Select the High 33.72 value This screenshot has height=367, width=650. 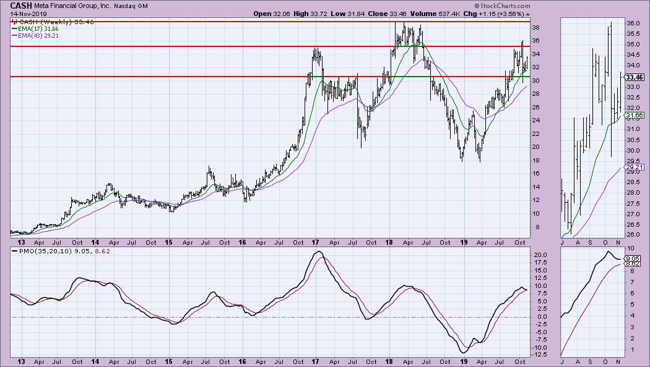(x=311, y=14)
